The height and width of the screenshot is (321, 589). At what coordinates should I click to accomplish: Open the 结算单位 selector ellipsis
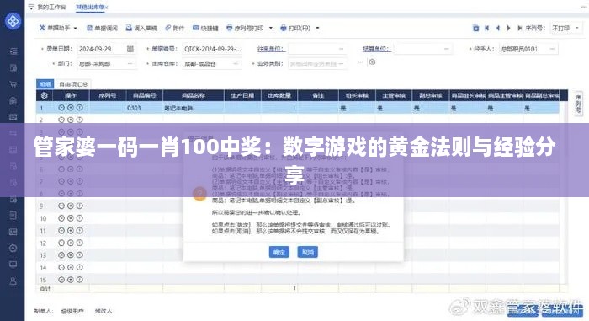coord(446,49)
